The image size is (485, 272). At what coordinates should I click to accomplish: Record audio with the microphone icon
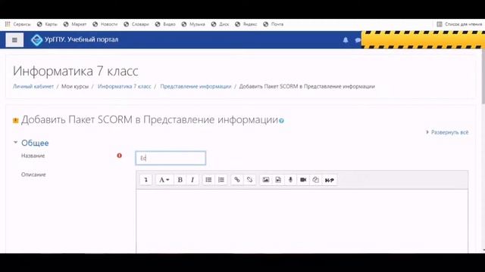tap(290, 180)
